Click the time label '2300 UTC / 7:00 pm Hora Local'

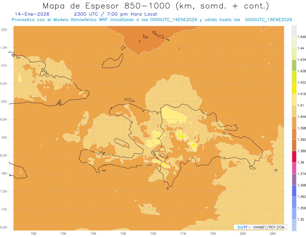[x=116, y=14]
